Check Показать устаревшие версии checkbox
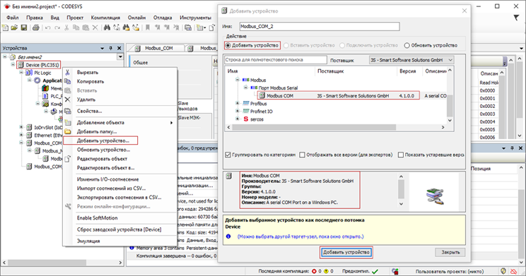Viewport: 526px width, 276px height. (401, 155)
